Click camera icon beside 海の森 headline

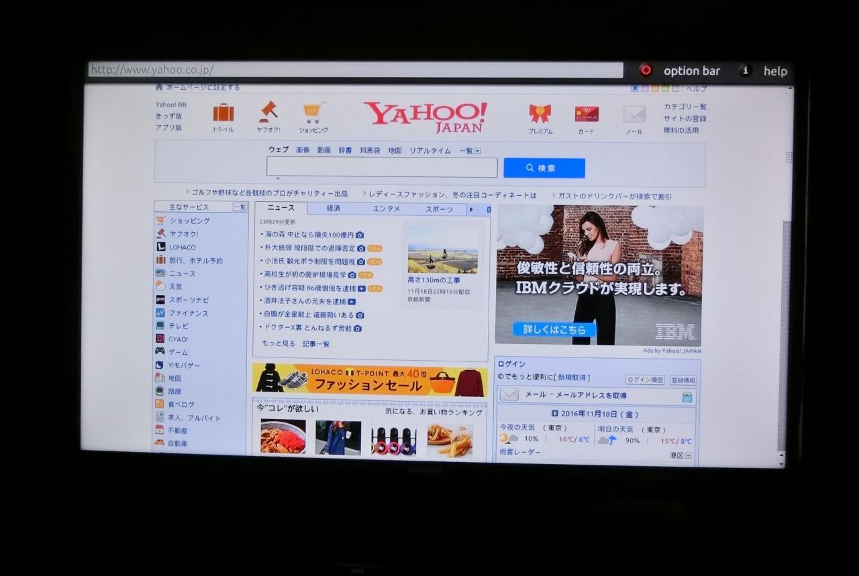360,235
